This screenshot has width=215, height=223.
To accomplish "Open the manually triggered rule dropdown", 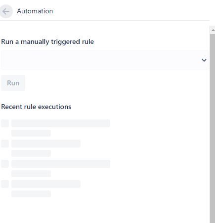I will (105, 60).
